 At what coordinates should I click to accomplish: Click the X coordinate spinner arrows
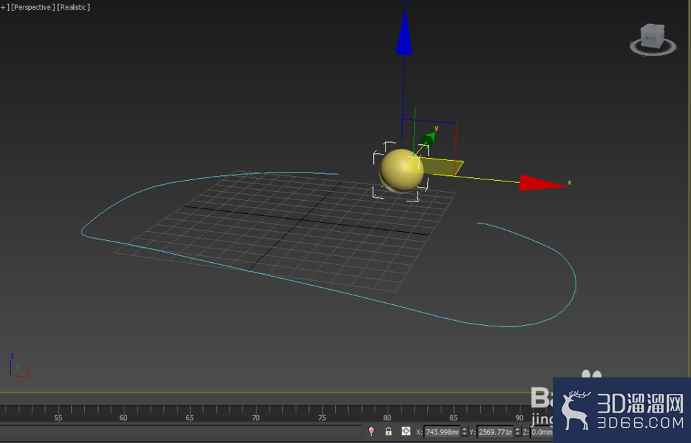click(464, 432)
